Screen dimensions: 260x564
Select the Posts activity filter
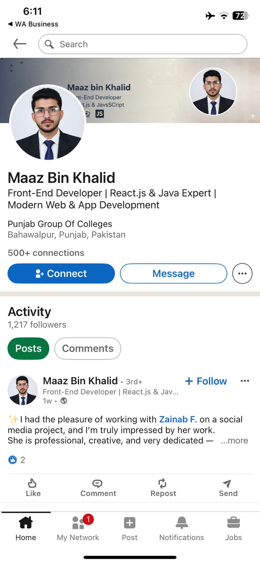point(28,349)
